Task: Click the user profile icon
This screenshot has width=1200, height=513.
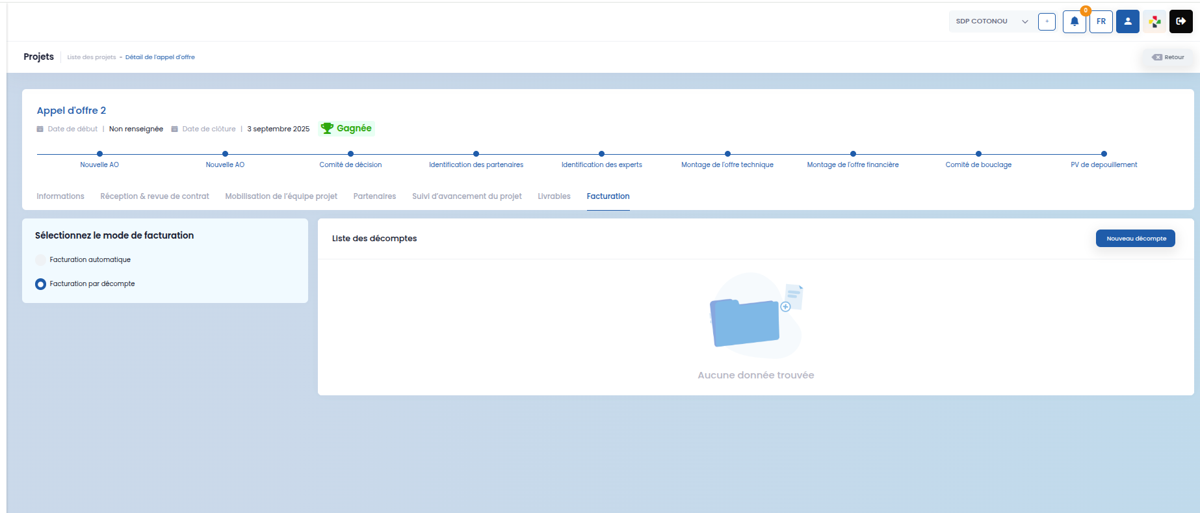Action: pyautogui.click(x=1128, y=21)
